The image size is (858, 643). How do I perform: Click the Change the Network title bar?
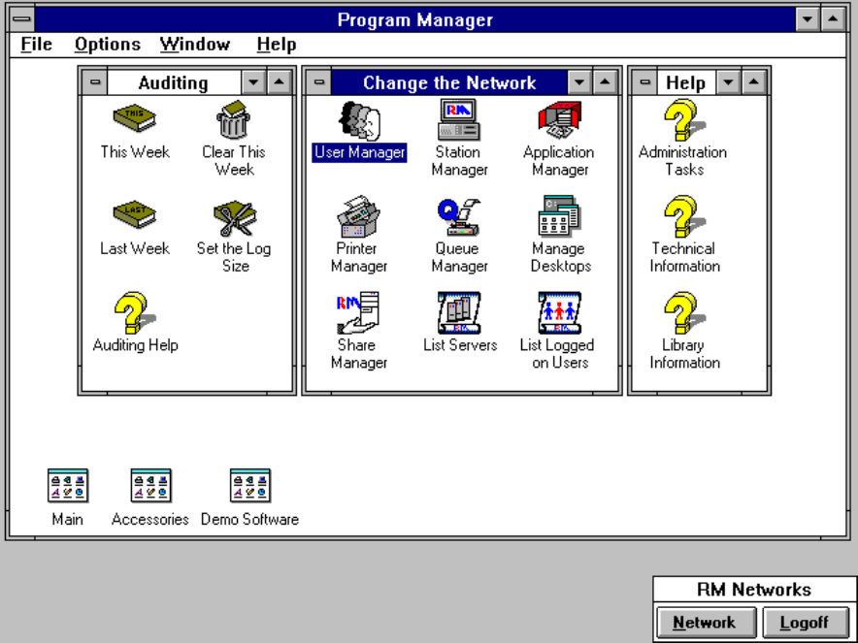pyautogui.click(x=449, y=82)
